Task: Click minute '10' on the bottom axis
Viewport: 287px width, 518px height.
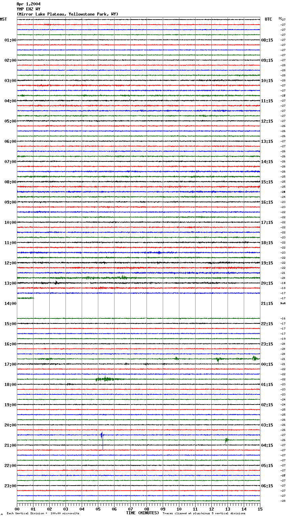Action: coord(179,509)
